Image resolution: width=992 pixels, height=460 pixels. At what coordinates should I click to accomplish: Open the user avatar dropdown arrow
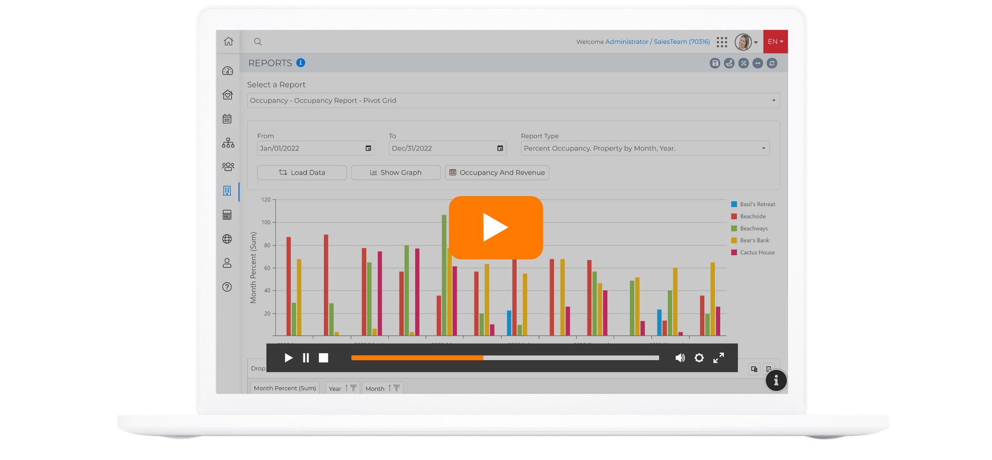point(756,42)
